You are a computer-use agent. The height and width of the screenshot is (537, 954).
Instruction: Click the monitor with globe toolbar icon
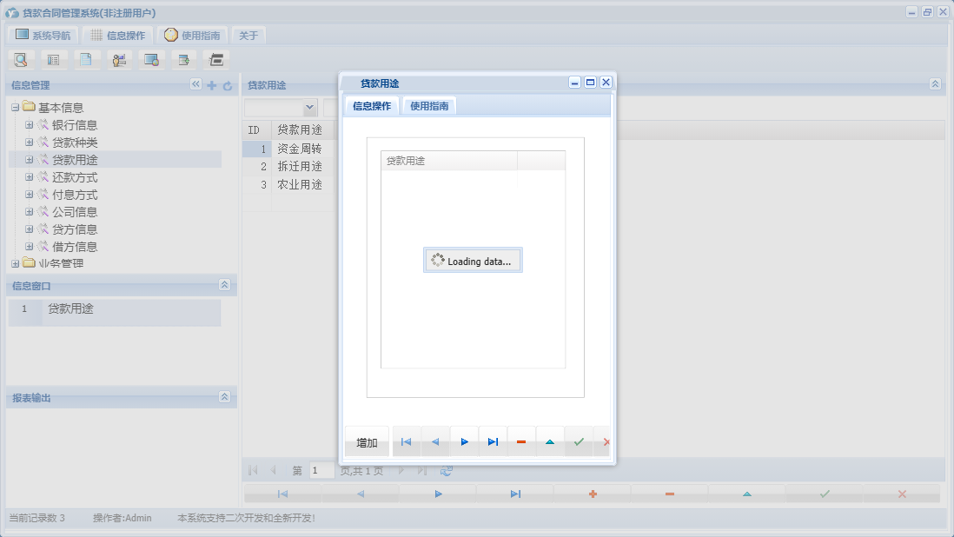pyautogui.click(x=151, y=60)
